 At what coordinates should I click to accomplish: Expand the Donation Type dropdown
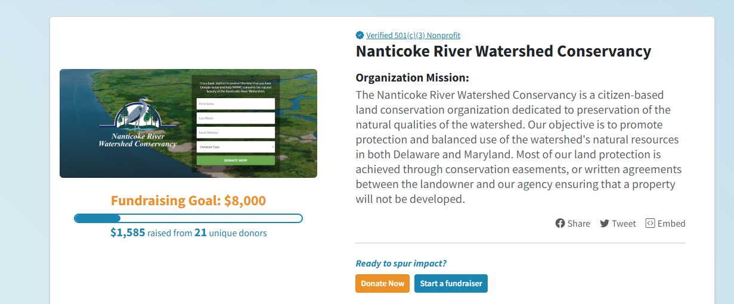click(236, 146)
